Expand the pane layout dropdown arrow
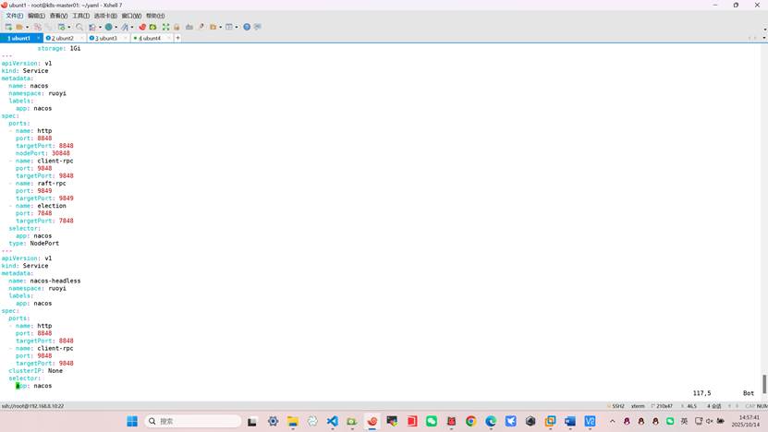Viewport: 768px width, 432px height. click(236, 28)
